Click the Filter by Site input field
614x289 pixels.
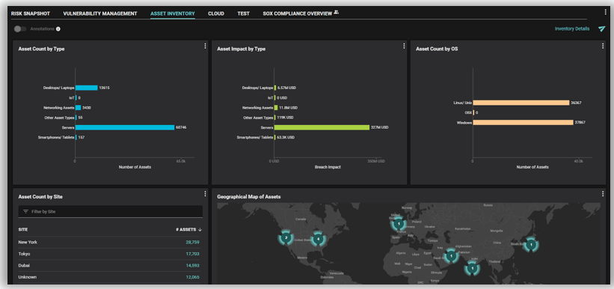tap(111, 211)
